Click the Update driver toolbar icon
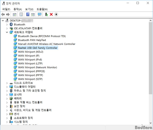The height and width of the screenshot is (130, 153). click(x=46, y=15)
